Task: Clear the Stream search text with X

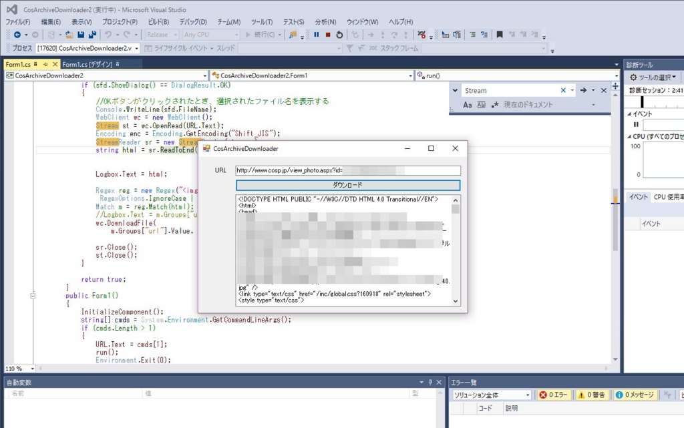Action: pyautogui.click(x=563, y=90)
